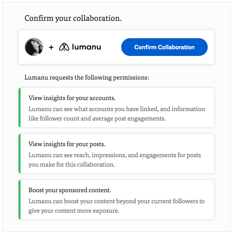231x232 pixels.
Task: Click green bar on boost content card
Action: (x=19, y=200)
